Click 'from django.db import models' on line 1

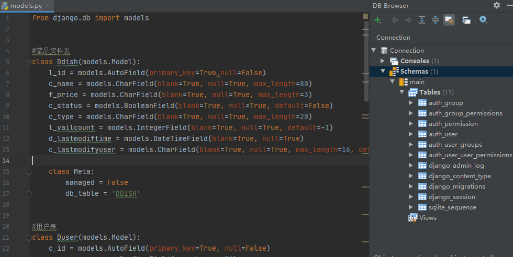[x=90, y=18]
